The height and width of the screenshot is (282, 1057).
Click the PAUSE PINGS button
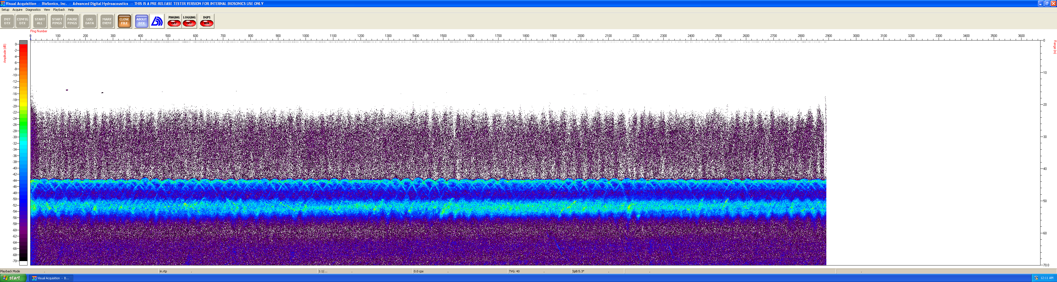pos(72,21)
